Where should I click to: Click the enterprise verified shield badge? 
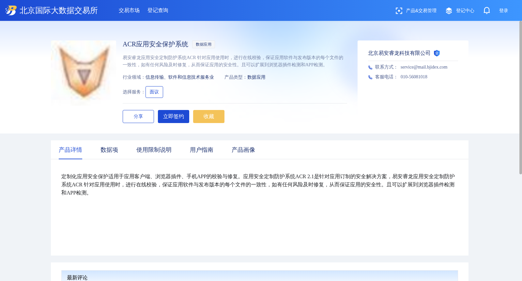(x=437, y=53)
